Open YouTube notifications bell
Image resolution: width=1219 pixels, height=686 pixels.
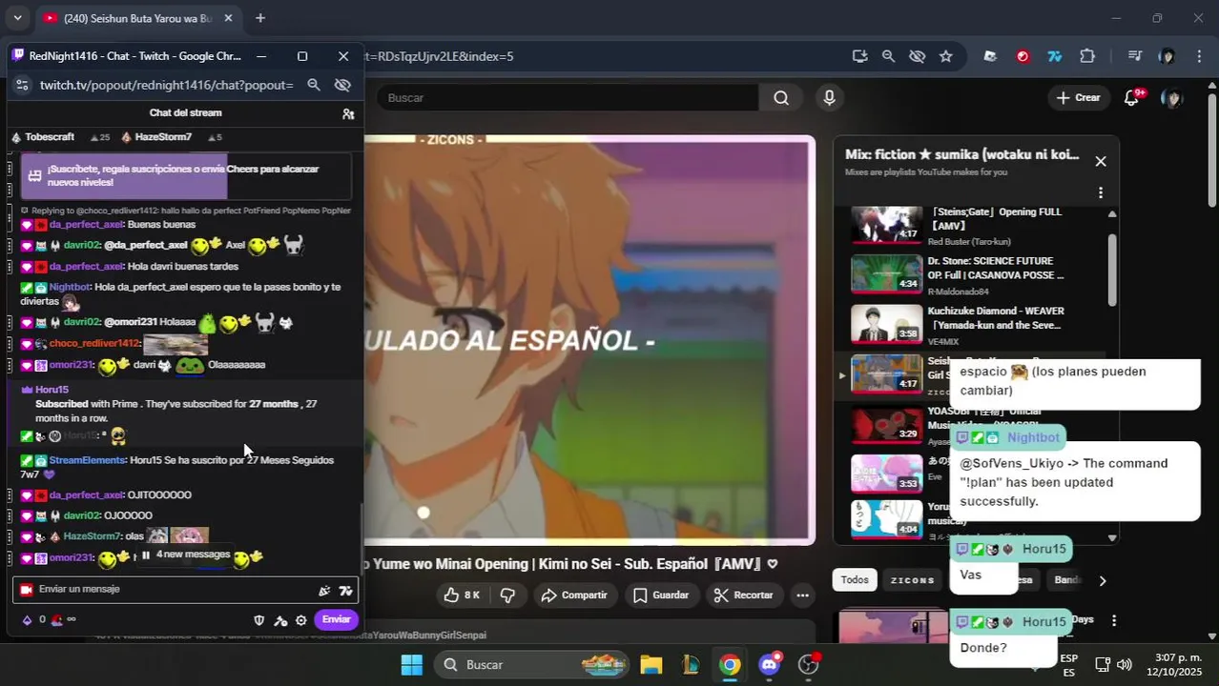click(x=1131, y=97)
